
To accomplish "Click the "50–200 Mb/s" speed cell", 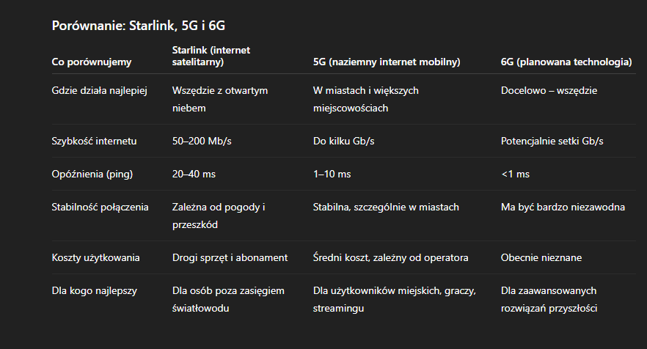I will [202, 141].
